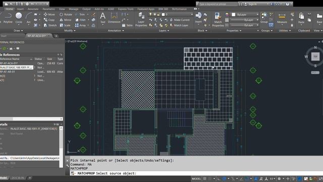
Task: Select the Text annotation tool
Action: (x=102, y=18)
